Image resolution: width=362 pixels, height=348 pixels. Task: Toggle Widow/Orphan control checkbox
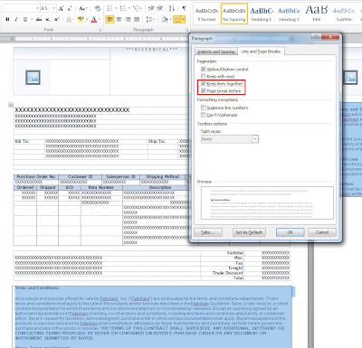point(204,69)
